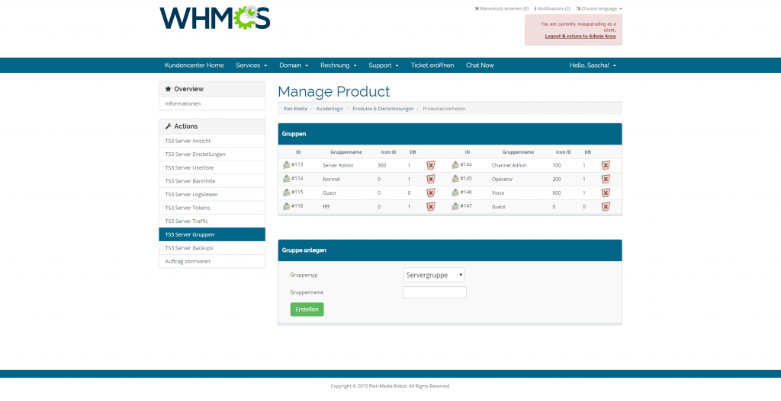781x401 pixels.
Task: Click the WHMCS logo
Action: (214, 18)
